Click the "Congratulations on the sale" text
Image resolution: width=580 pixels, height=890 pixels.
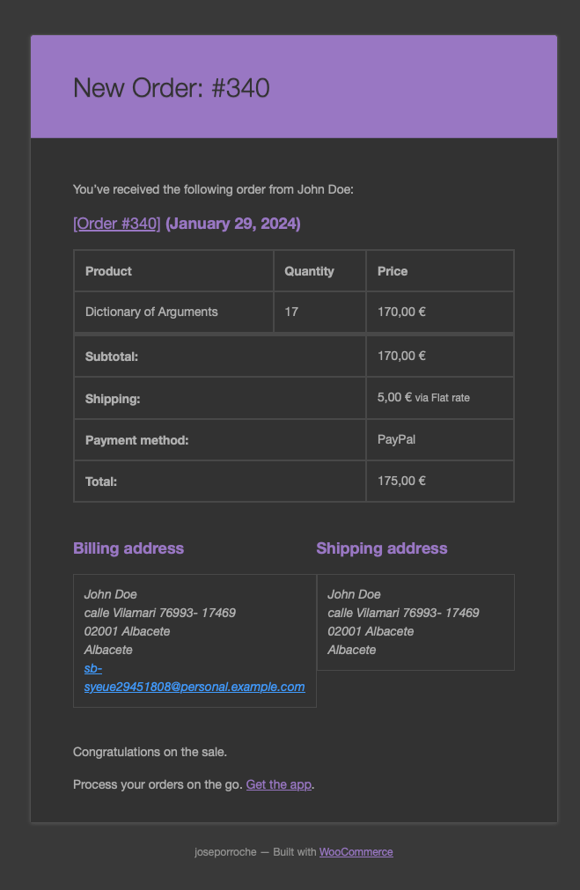tap(150, 752)
